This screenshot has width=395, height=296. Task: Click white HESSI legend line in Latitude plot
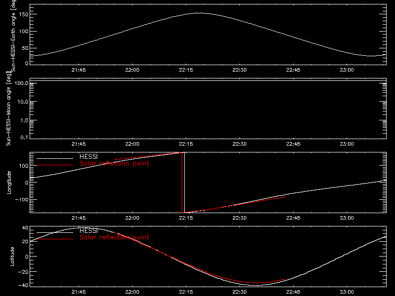[55, 232]
